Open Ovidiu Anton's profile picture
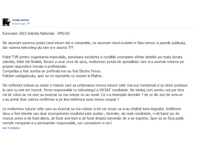 click(x=6, y=22)
